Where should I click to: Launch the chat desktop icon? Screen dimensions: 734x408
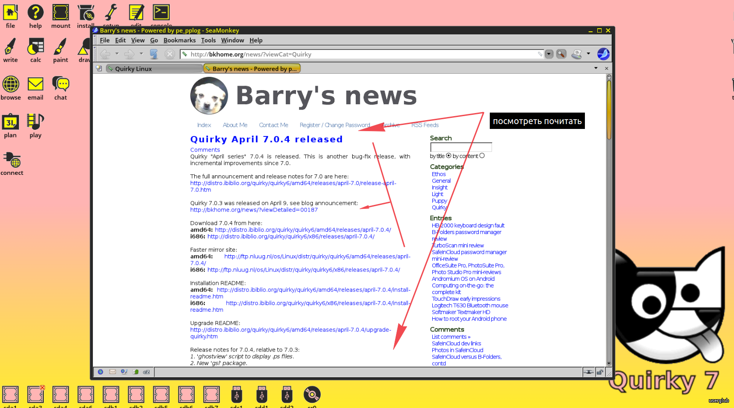61,88
